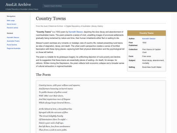Click the infobox Country Towns header
The width and height of the screenshot is (177, 133).
[x=147, y=33]
